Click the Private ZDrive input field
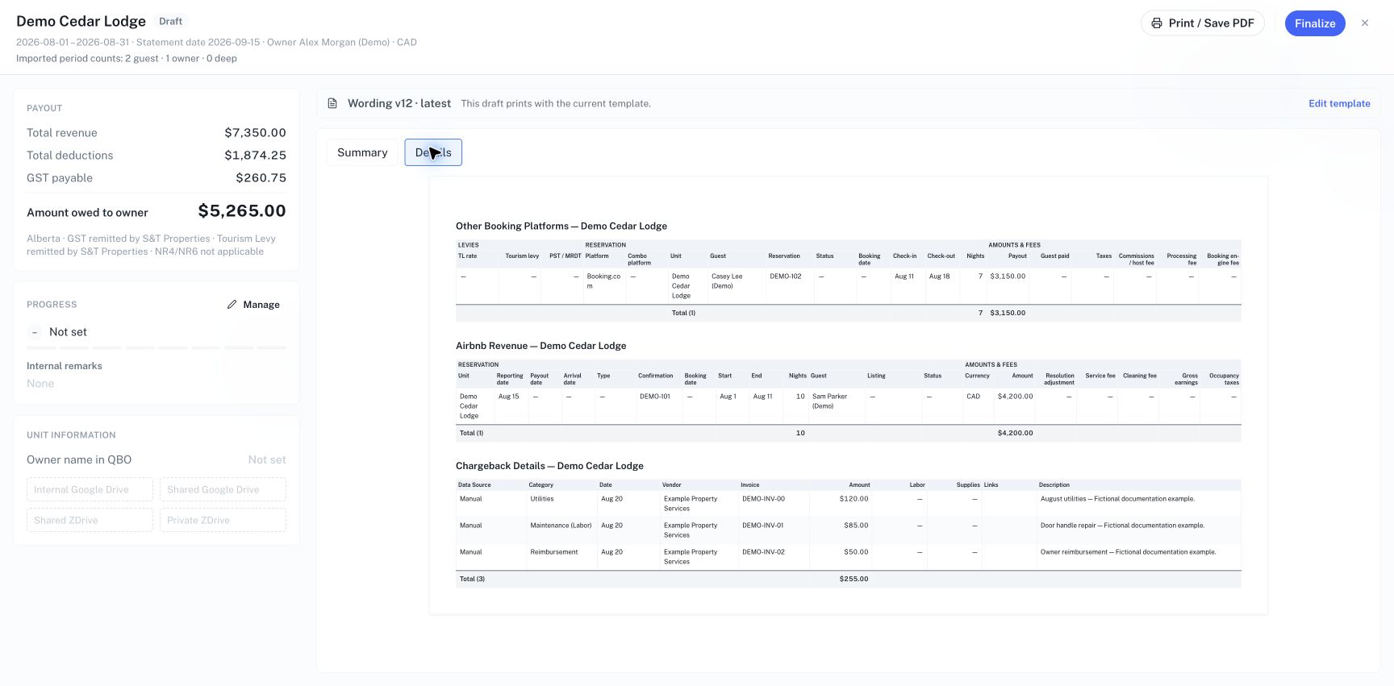 click(x=223, y=520)
